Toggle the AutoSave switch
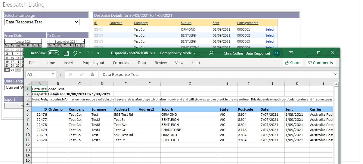Image resolution: width=363 pixels, height=164 pixels. [x=54, y=53]
